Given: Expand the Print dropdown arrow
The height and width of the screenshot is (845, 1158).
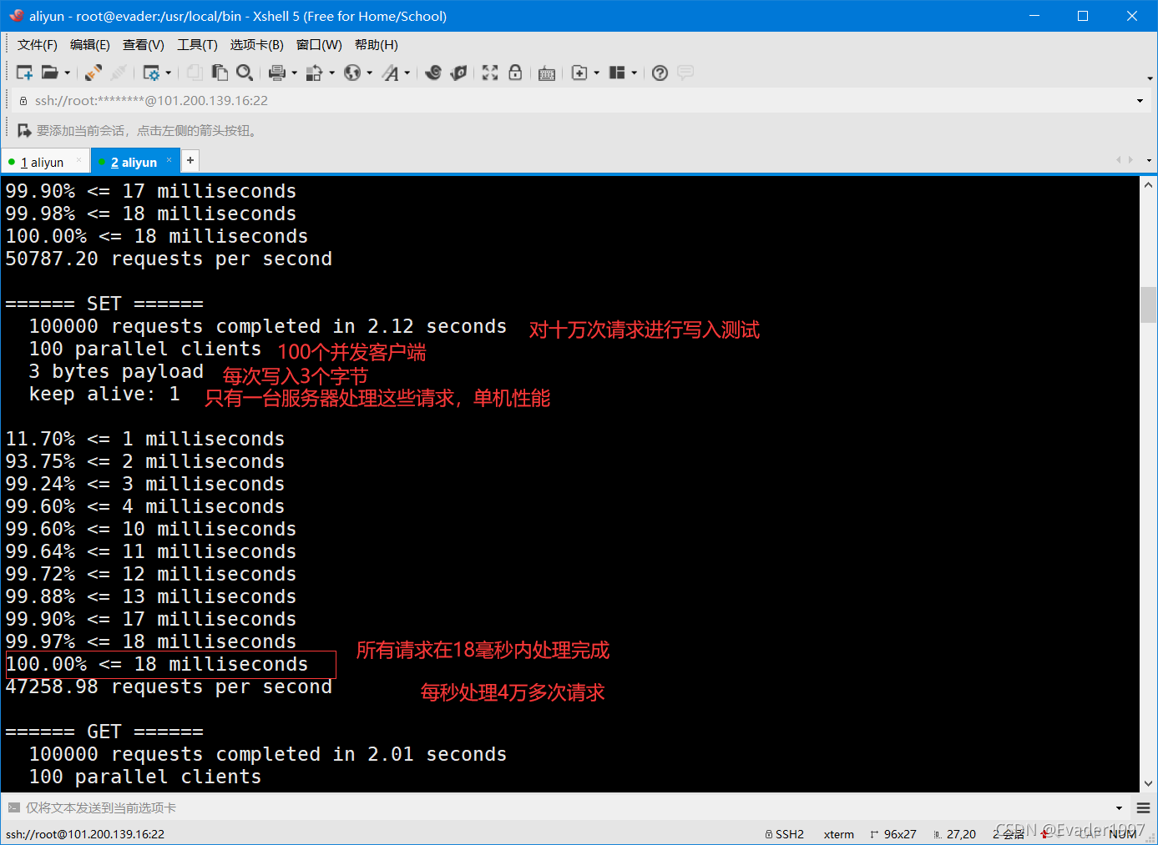Looking at the screenshot, I should [294, 73].
